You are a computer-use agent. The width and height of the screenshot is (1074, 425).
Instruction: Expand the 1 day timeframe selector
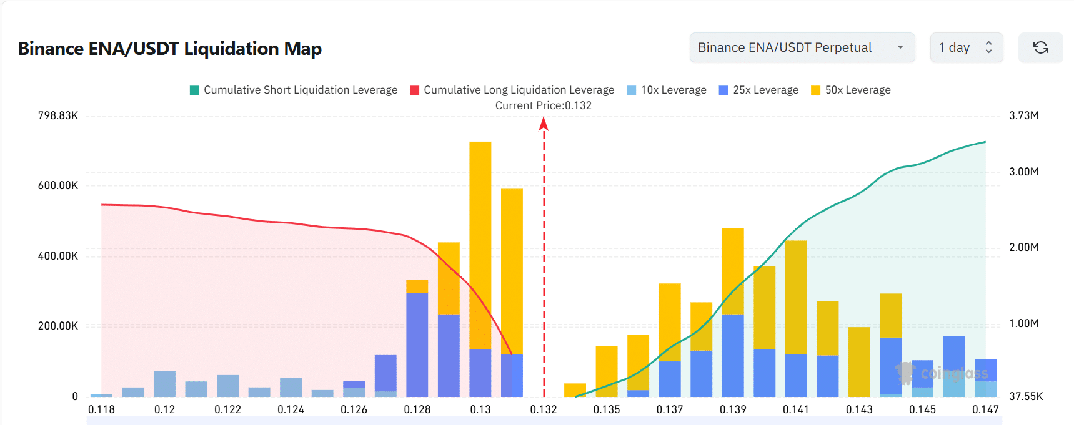pos(966,47)
